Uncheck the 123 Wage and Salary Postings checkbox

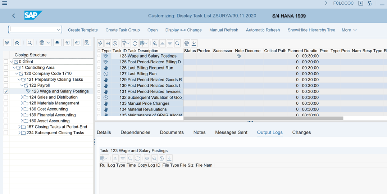click(x=6, y=91)
